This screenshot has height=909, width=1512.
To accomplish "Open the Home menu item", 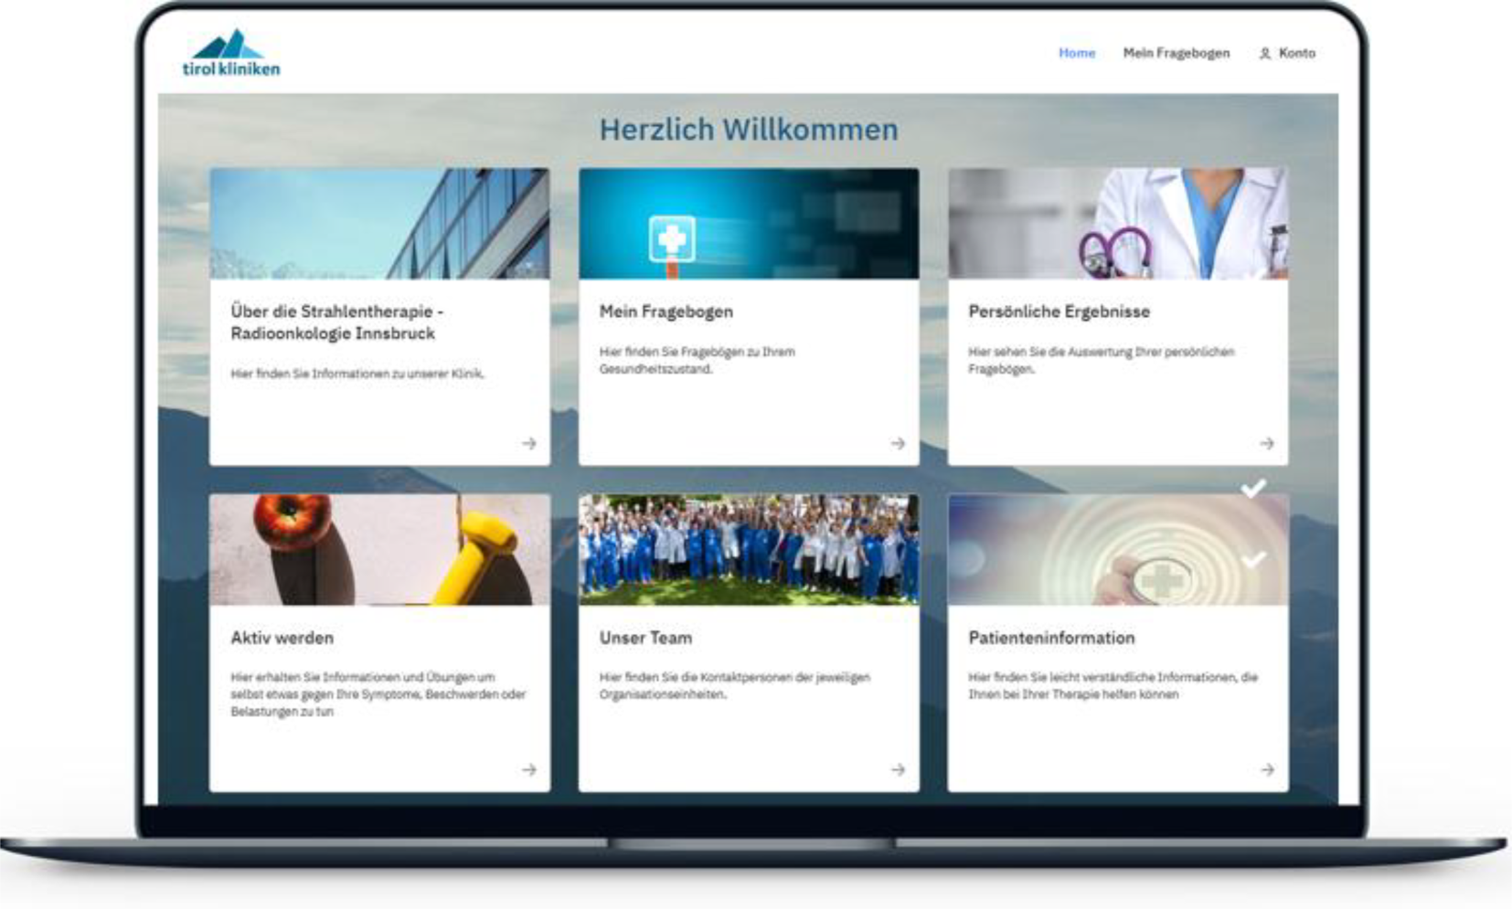I will pos(1077,53).
